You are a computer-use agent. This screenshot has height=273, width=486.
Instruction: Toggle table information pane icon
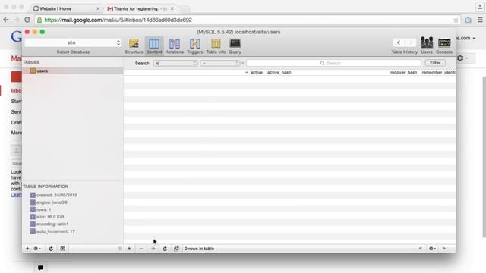62,249
